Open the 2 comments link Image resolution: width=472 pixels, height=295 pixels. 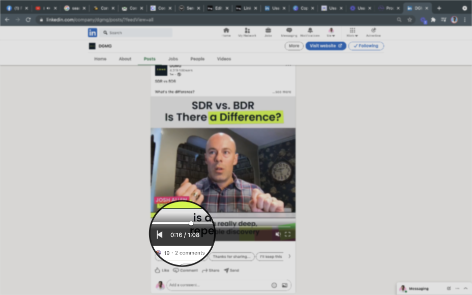coord(190,253)
